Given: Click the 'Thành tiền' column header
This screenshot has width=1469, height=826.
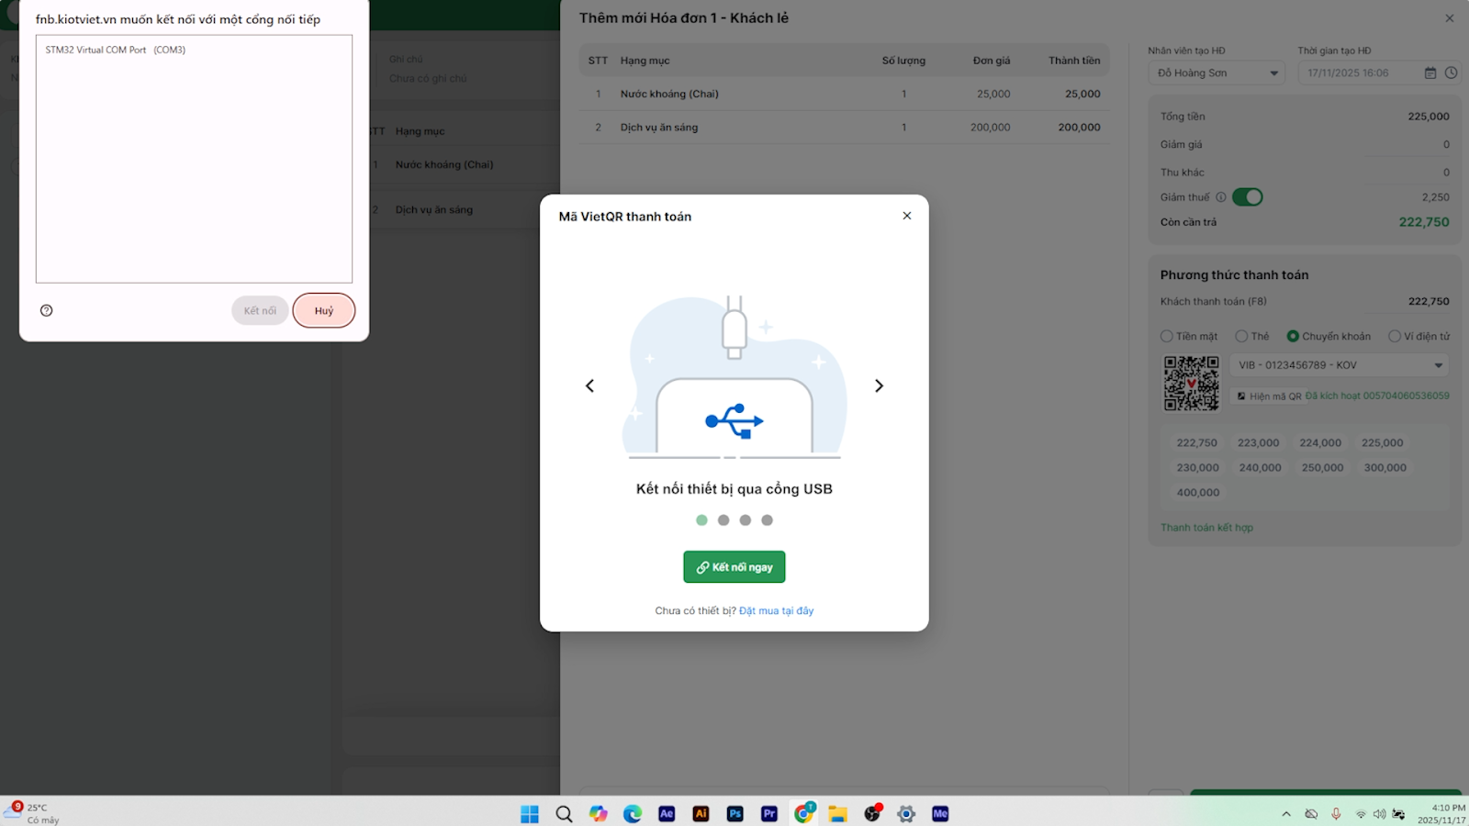Looking at the screenshot, I should point(1074,61).
